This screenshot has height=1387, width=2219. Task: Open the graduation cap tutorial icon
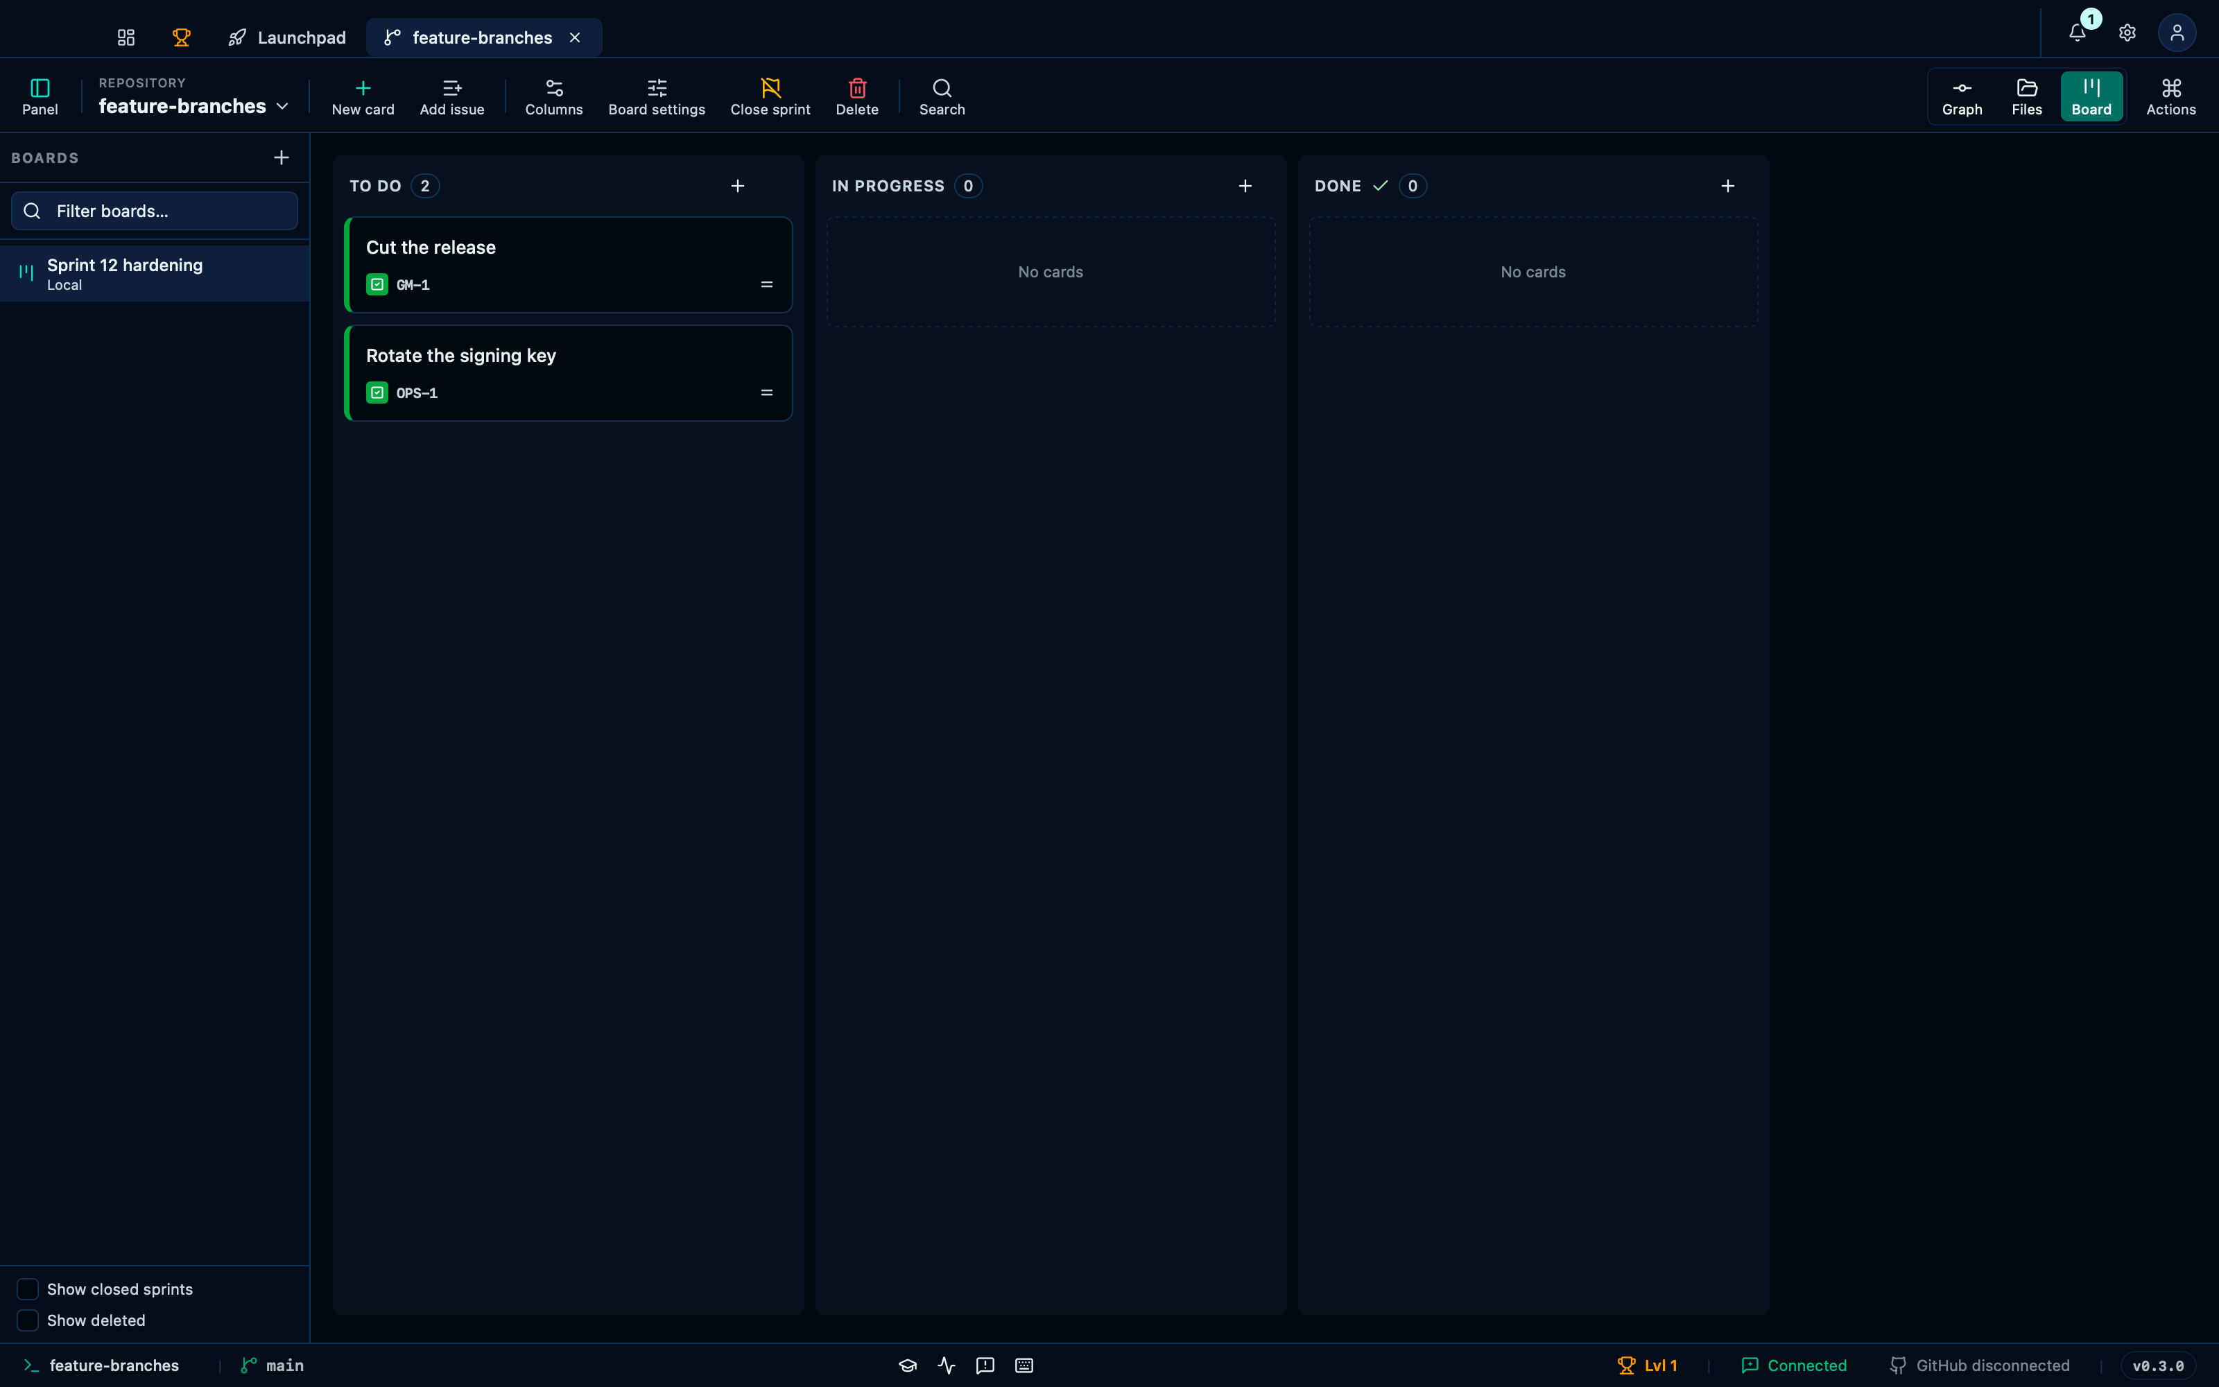coord(908,1365)
